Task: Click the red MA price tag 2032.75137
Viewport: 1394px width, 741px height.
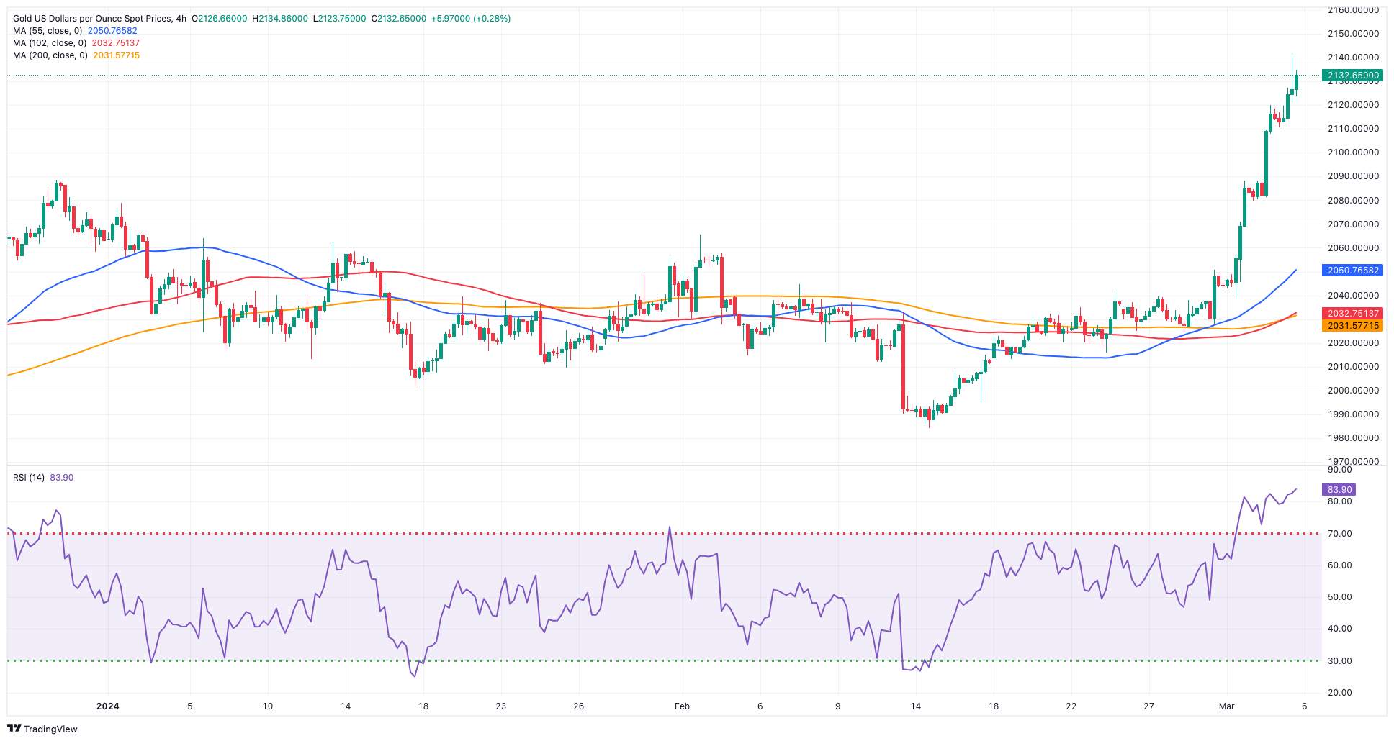Action: point(1352,314)
